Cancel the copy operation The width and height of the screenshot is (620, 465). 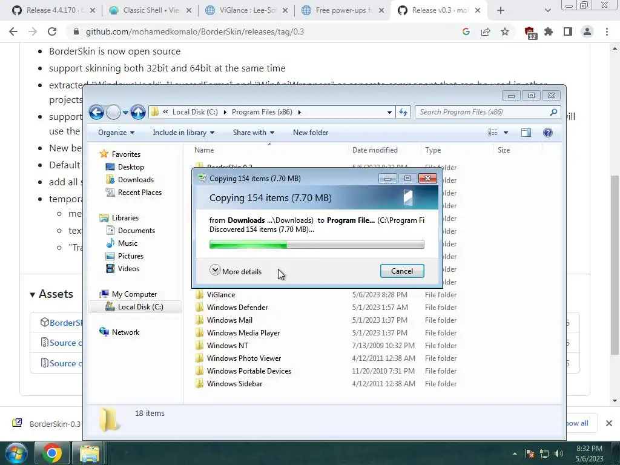[x=402, y=271]
